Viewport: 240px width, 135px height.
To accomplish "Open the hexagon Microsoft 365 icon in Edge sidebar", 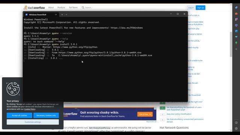I will click(x=236, y=25).
